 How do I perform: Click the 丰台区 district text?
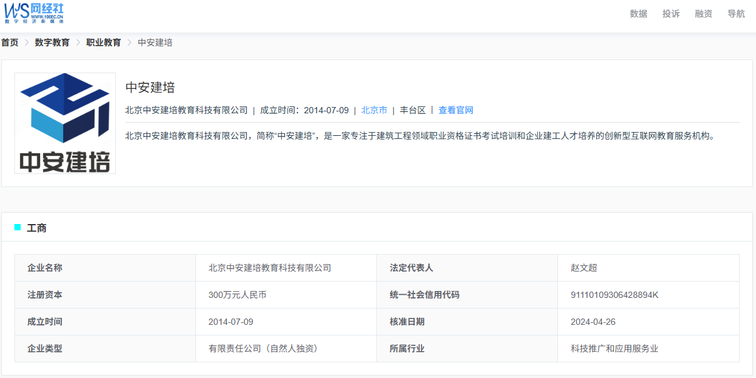[413, 110]
